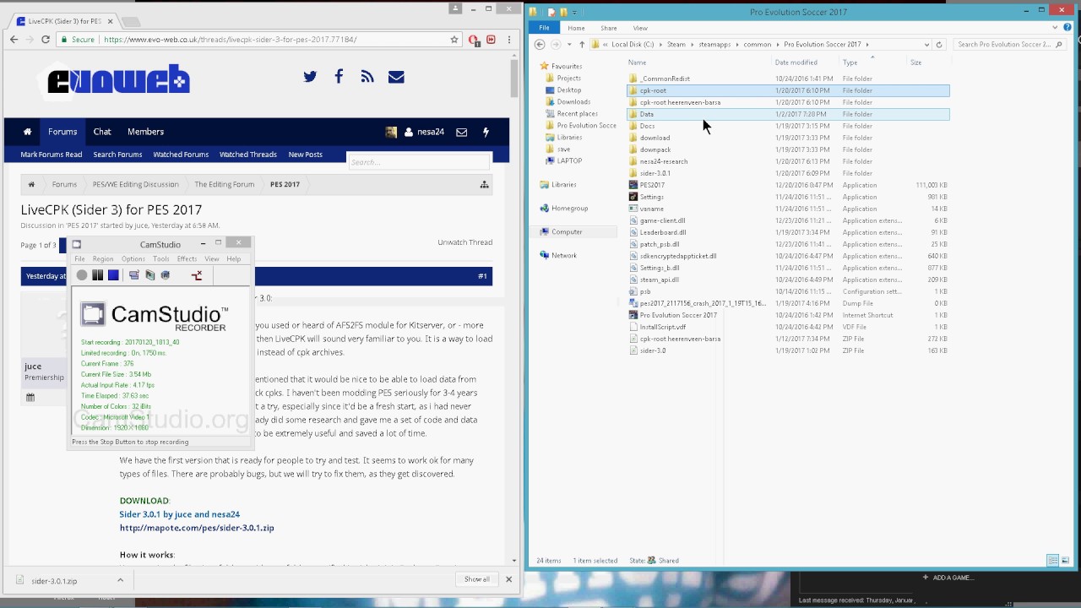Click CamStudio video options toolbar icon

coord(149,275)
